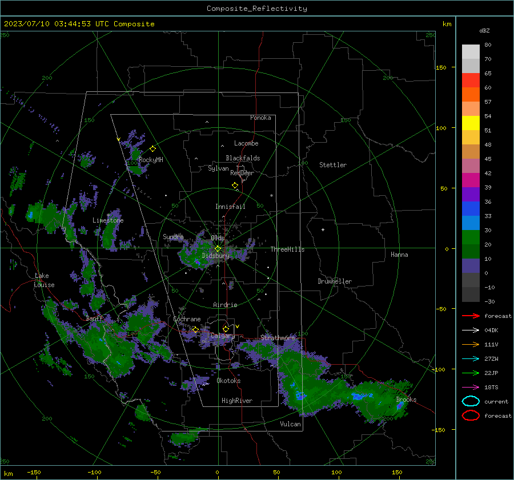Click the Drumheller city label
Viewport: 514px width, 480px height.
pos(335,281)
